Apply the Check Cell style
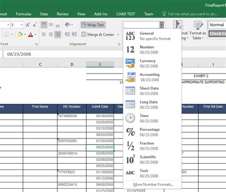226x192 pixels. click(217, 33)
